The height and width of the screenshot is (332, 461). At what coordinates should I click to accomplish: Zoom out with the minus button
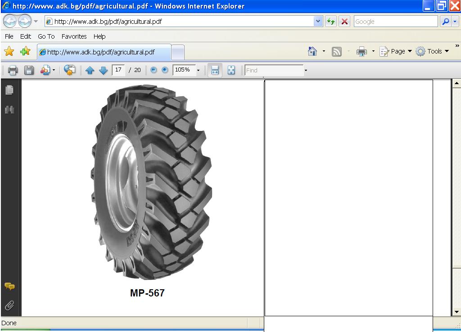pyautogui.click(x=154, y=70)
